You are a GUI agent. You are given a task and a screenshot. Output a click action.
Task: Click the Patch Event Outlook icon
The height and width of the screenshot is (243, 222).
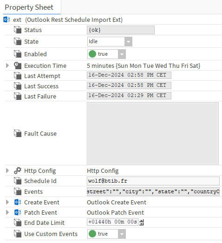click(x=18, y=212)
